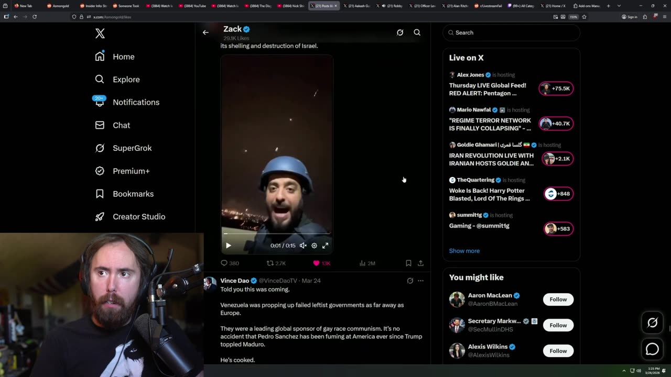This screenshot has height=377, width=671.
Task: Open Goldie Ghamari Iran Revolution live
Action: [491, 159]
